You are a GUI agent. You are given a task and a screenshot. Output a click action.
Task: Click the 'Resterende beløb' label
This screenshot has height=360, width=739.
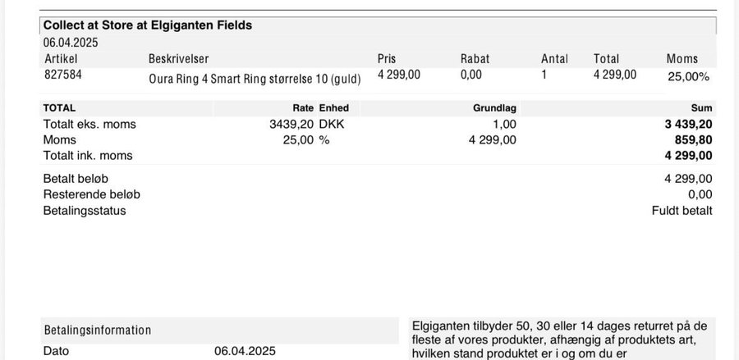tap(91, 194)
